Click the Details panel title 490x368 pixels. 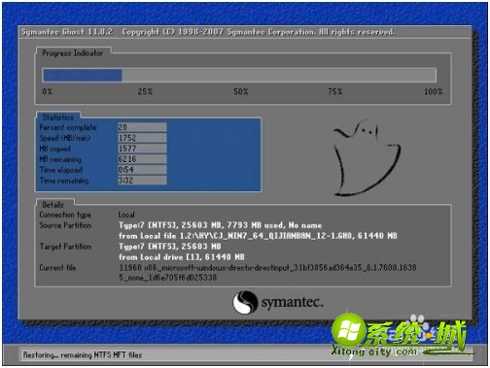[52, 205]
